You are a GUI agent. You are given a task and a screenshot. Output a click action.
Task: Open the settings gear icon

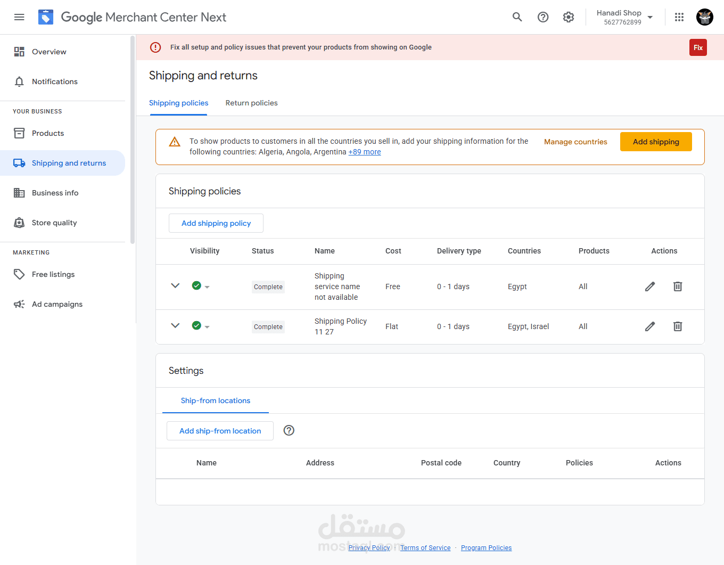pos(569,17)
